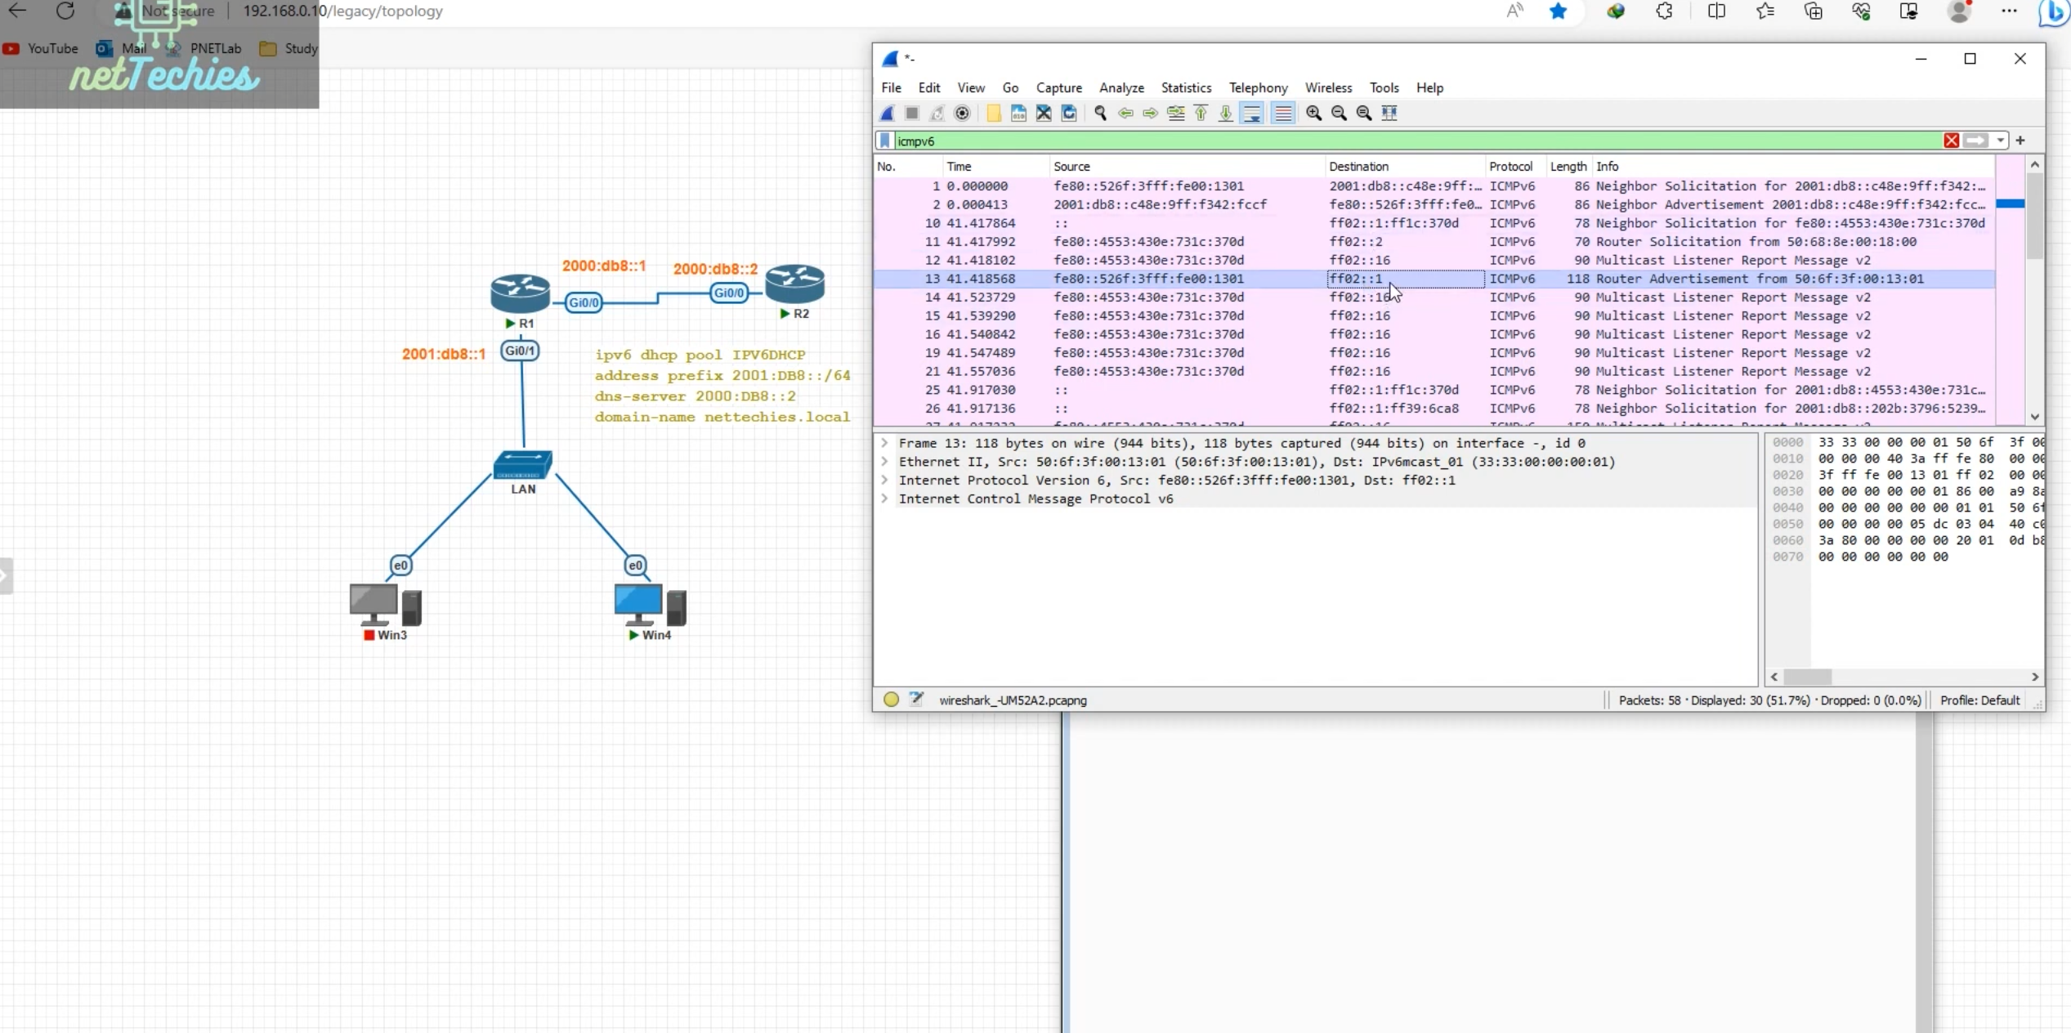The width and height of the screenshot is (2071, 1033).
Task: Expand the Ethernet II details row
Action: tap(884, 462)
